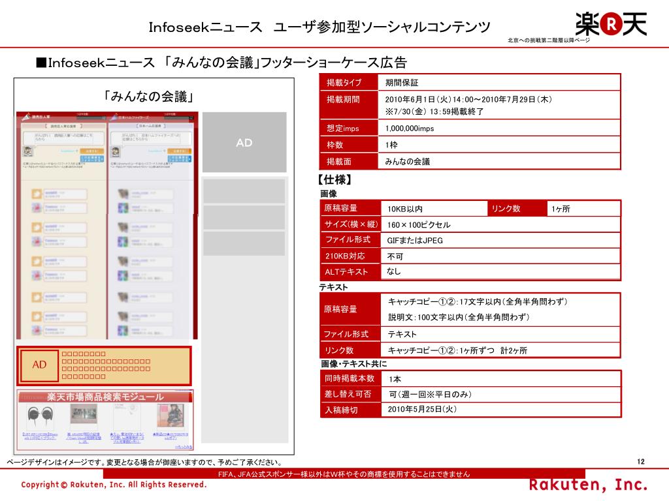Click the 掲載タイプ label cell
The image size is (669, 501).
(349, 82)
